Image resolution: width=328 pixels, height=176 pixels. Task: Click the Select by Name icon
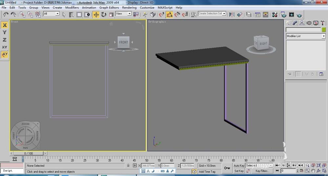pos(71,14)
